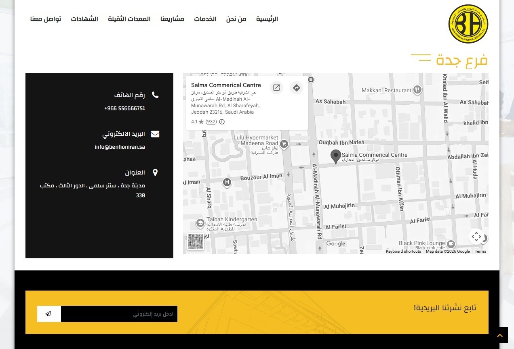This screenshot has height=349, width=514.
Task: Click the info@benhomran.sa email address
Action: pyautogui.click(x=120, y=147)
